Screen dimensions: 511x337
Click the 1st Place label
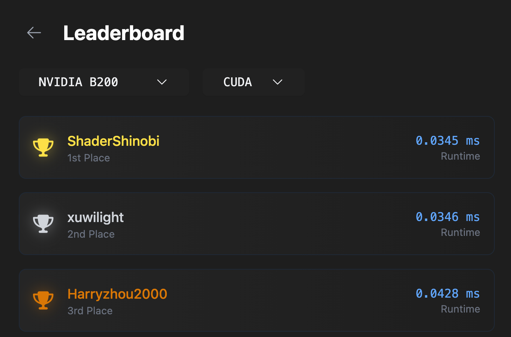[89, 158]
